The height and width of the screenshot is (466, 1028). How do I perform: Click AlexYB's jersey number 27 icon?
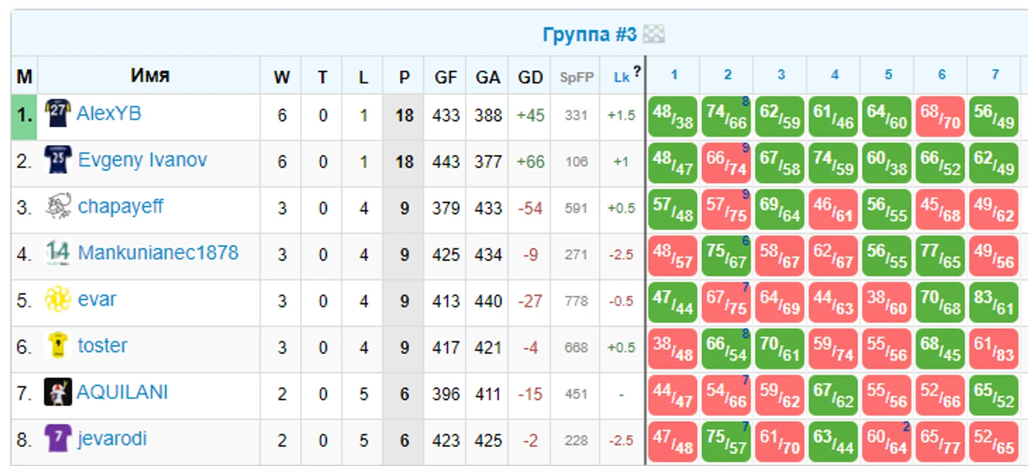click(57, 113)
